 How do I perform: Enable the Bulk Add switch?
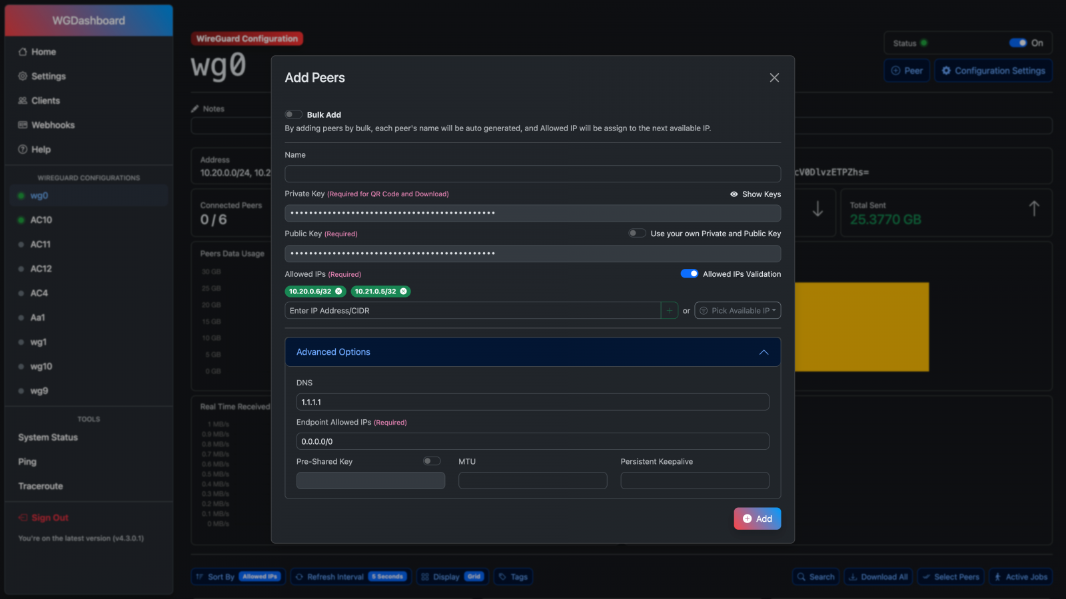coord(293,114)
